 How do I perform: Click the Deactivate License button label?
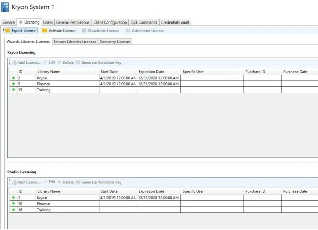coord(104,31)
